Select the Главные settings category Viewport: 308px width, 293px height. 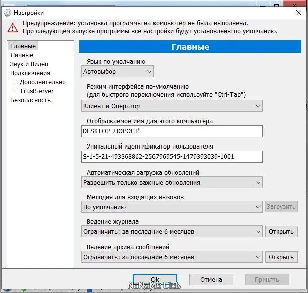(x=23, y=46)
